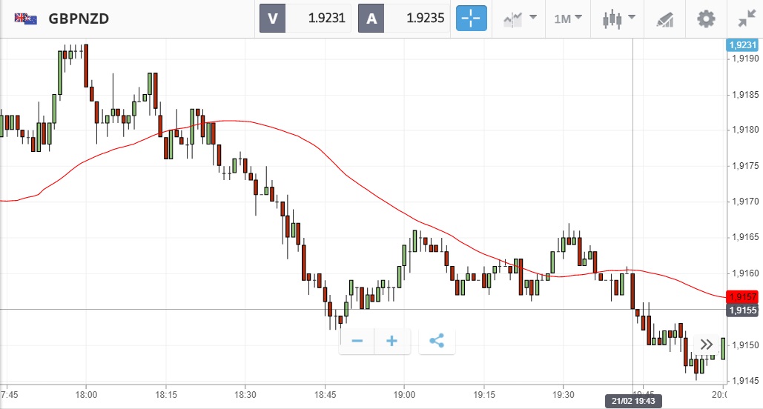Click the grey 1,9155 crosshair price label
Screen dimensions: 763x409
coord(742,310)
